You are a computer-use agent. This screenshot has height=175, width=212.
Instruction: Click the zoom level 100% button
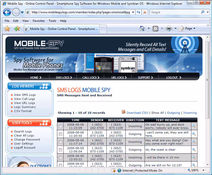[x=193, y=170]
